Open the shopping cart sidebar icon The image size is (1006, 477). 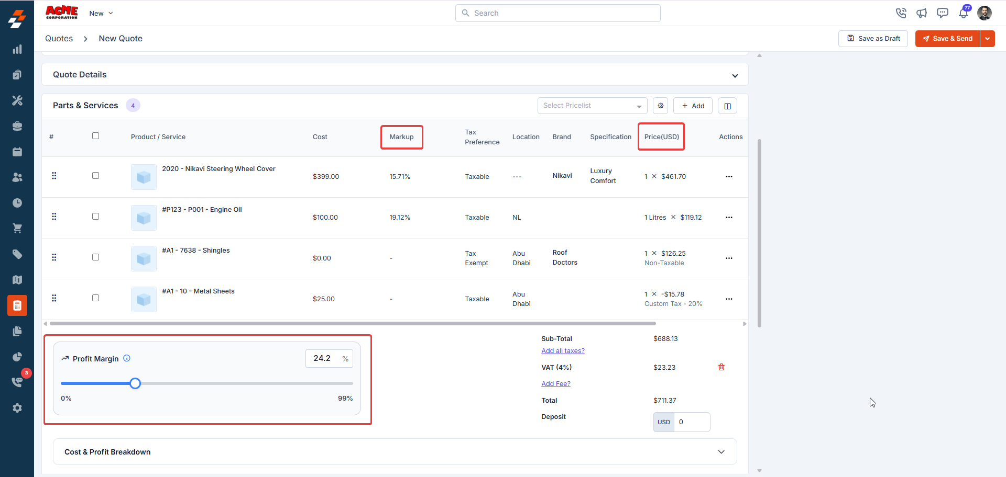pos(17,229)
